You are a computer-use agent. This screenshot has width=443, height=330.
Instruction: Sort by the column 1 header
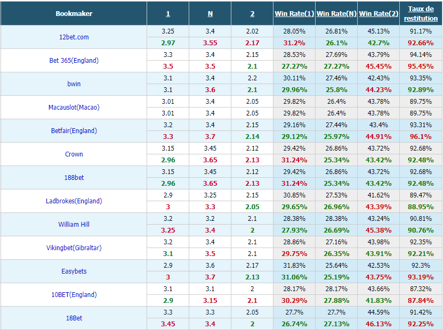coord(168,13)
